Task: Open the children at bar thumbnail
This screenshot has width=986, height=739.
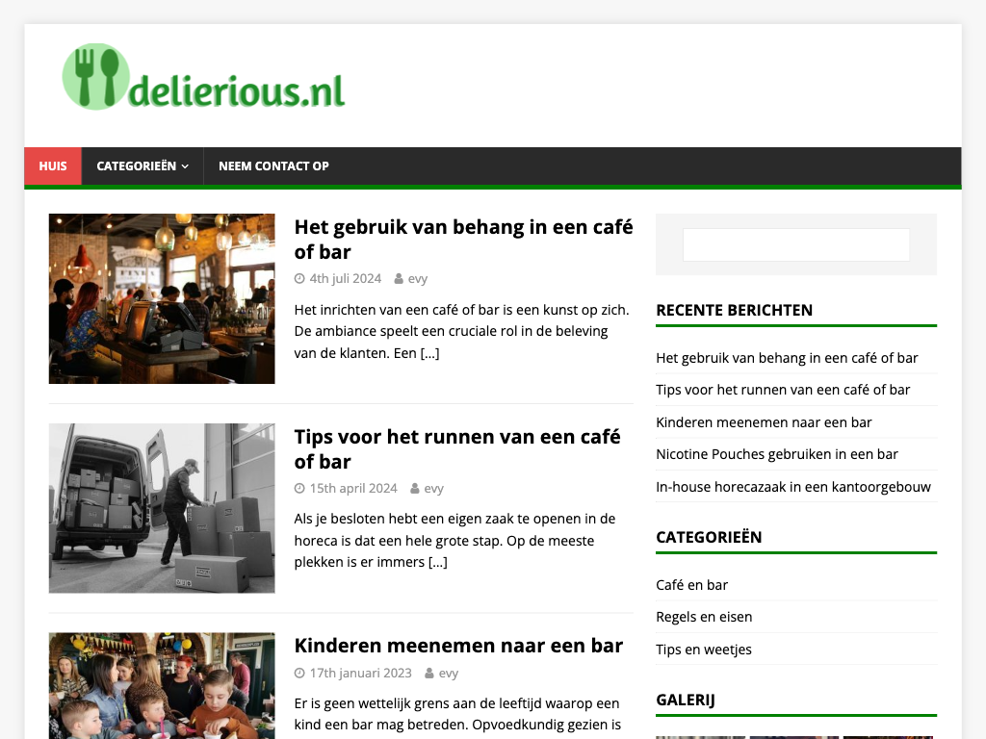Action: [162, 685]
